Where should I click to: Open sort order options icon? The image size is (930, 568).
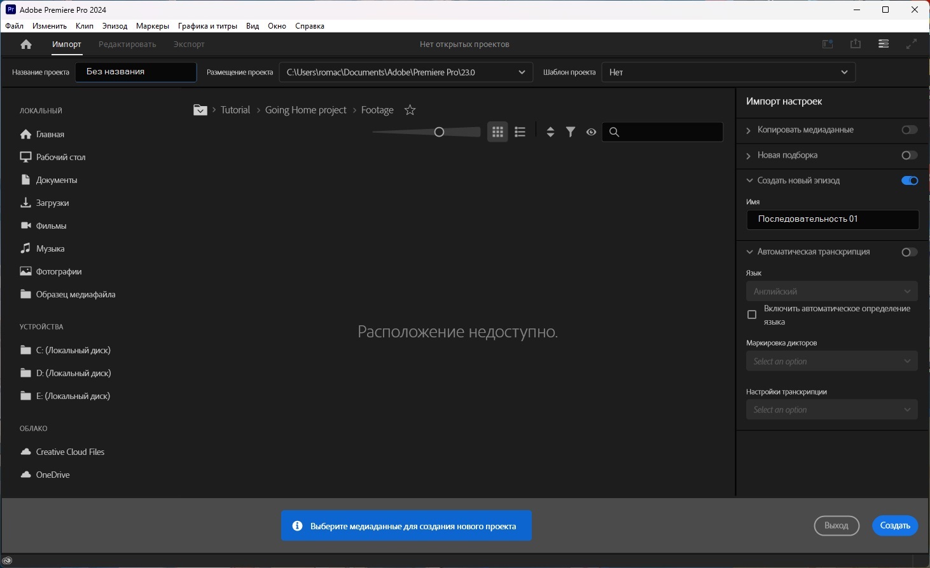(x=550, y=132)
